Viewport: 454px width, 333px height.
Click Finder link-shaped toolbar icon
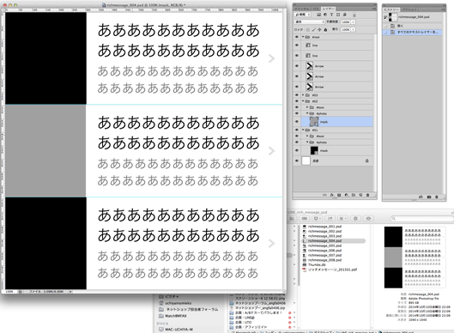(x=305, y=218)
